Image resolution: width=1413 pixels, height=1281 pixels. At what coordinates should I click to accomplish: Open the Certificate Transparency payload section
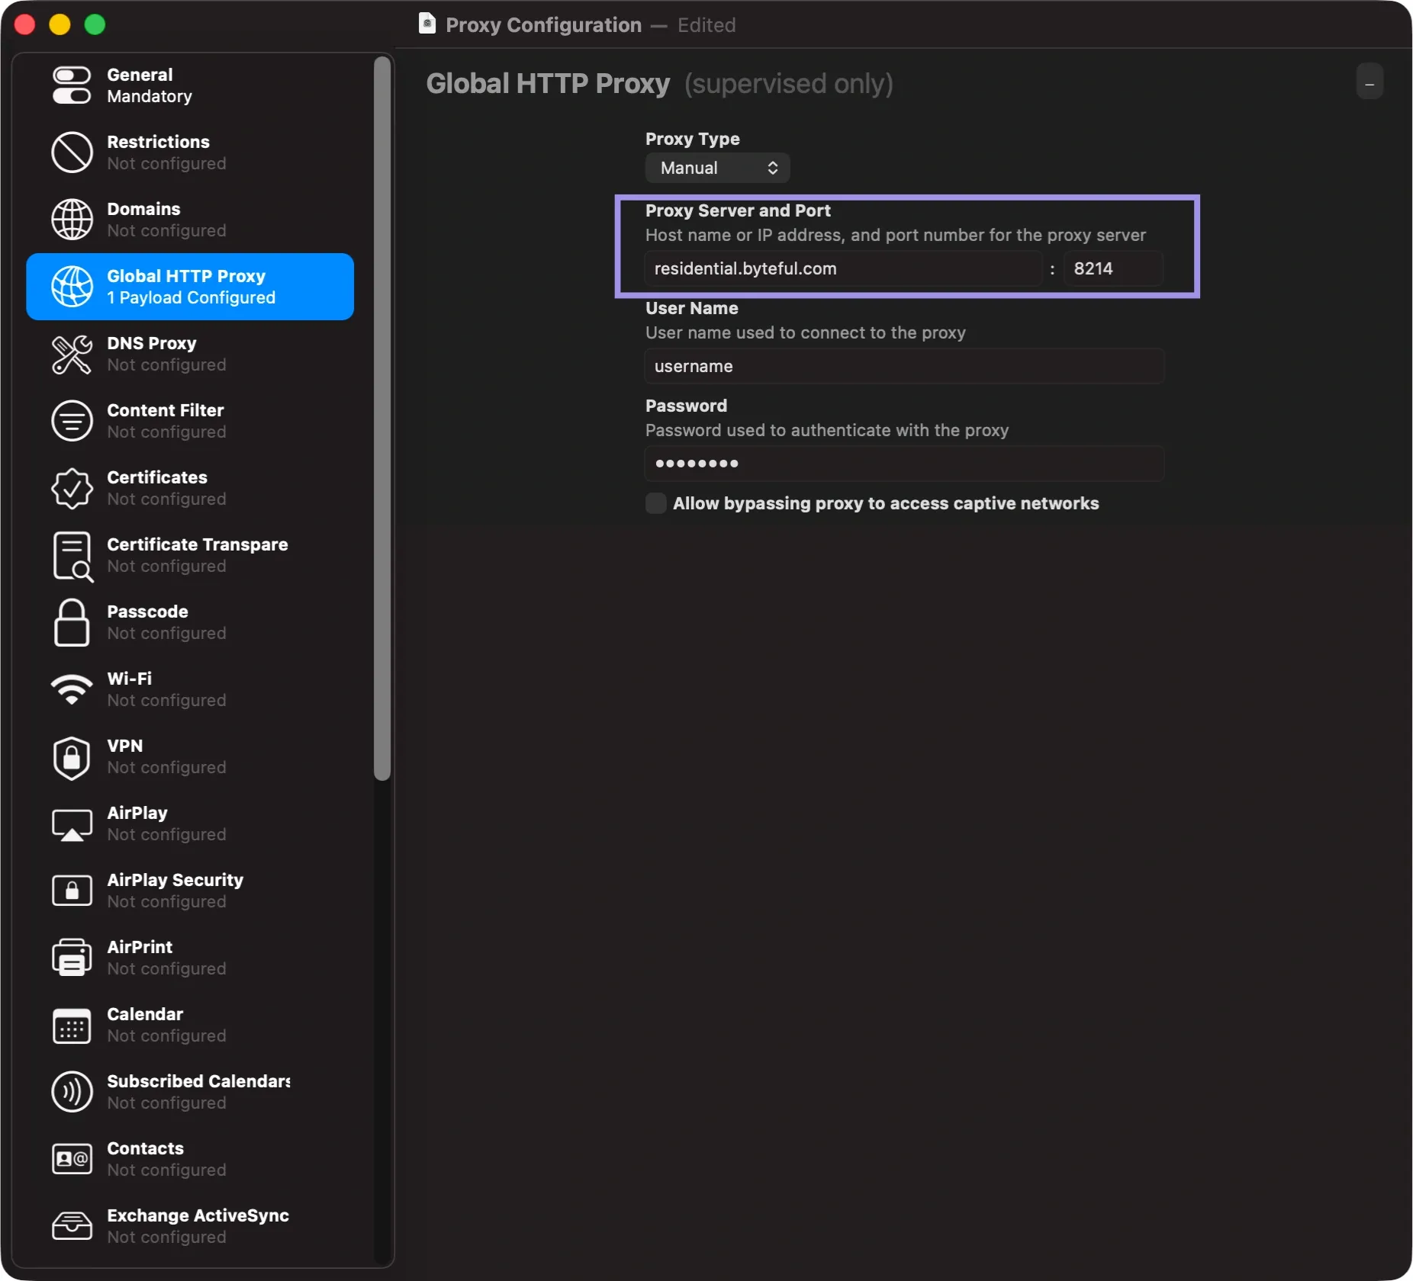(190, 555)
